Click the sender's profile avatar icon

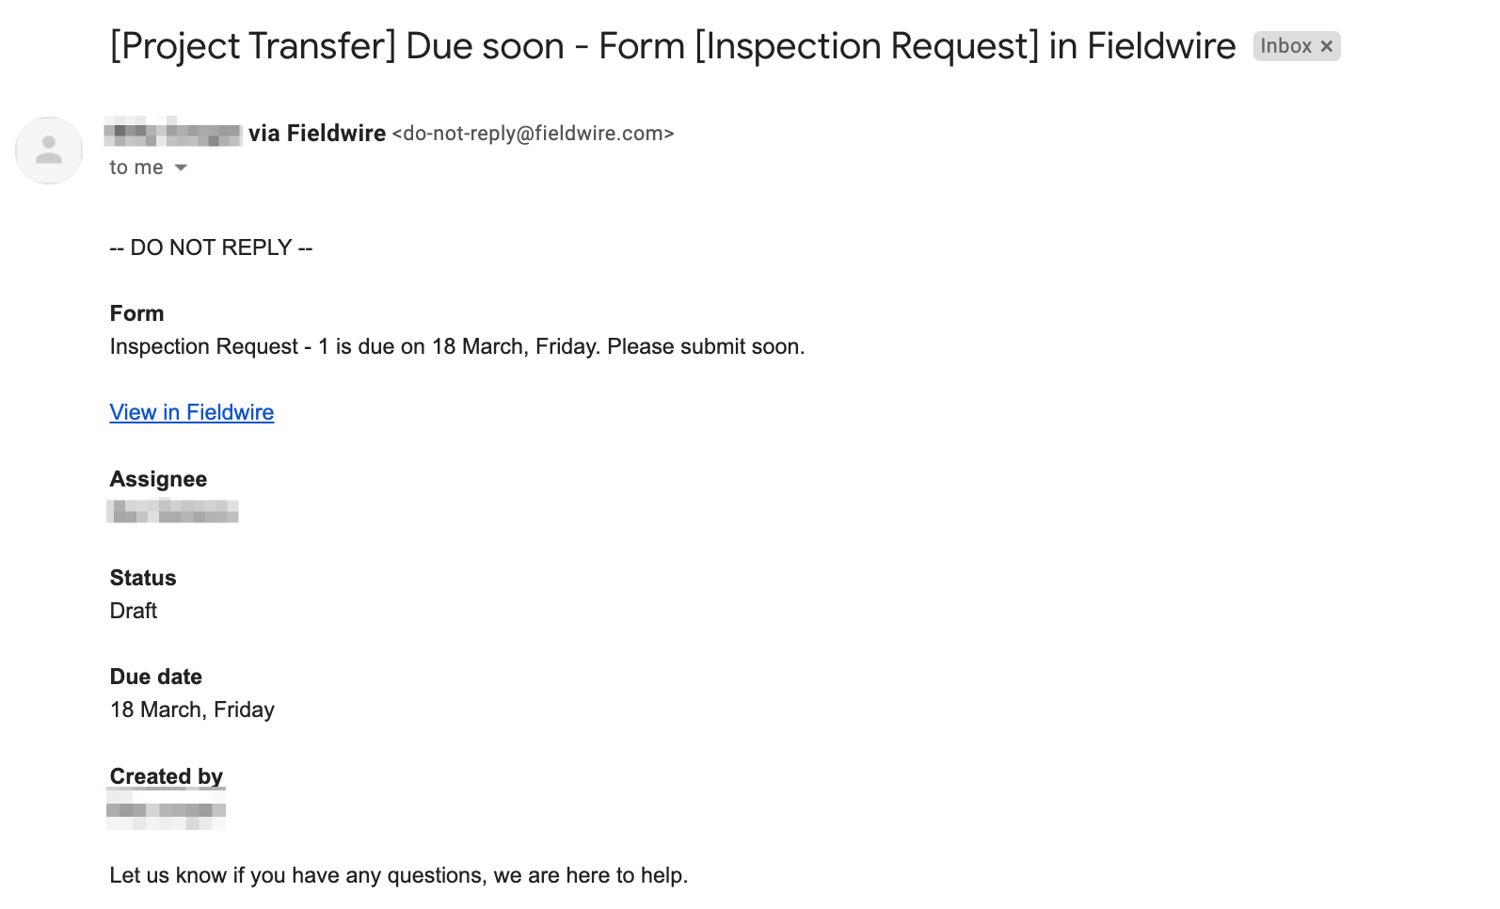point(49,151)
